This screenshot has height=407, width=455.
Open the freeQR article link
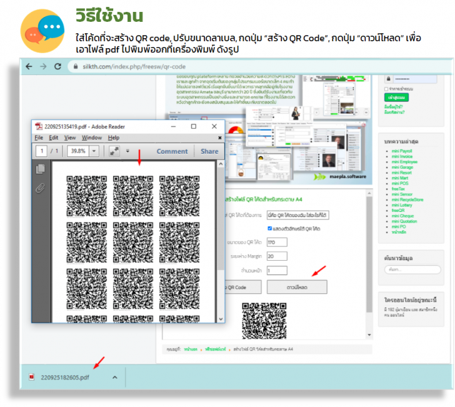[x=398, y=211]
